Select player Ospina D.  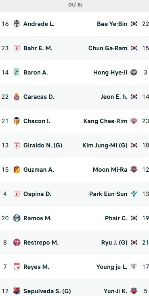[37, 194]
